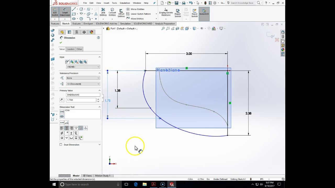
Task: Check the Dual Dimension checkbox
Action: 61,145
